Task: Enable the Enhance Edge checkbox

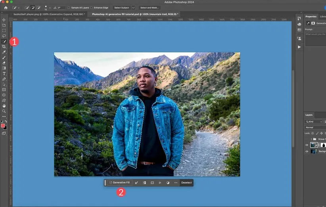Action: point(92,8)
